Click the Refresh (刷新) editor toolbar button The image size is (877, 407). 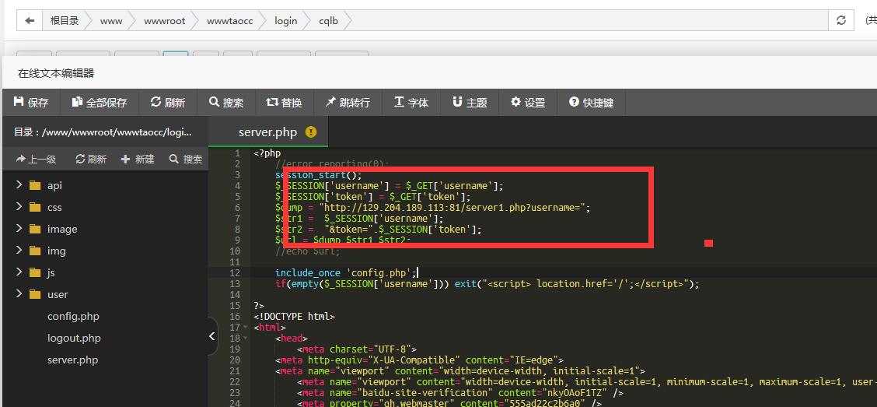tap(168, 103)
